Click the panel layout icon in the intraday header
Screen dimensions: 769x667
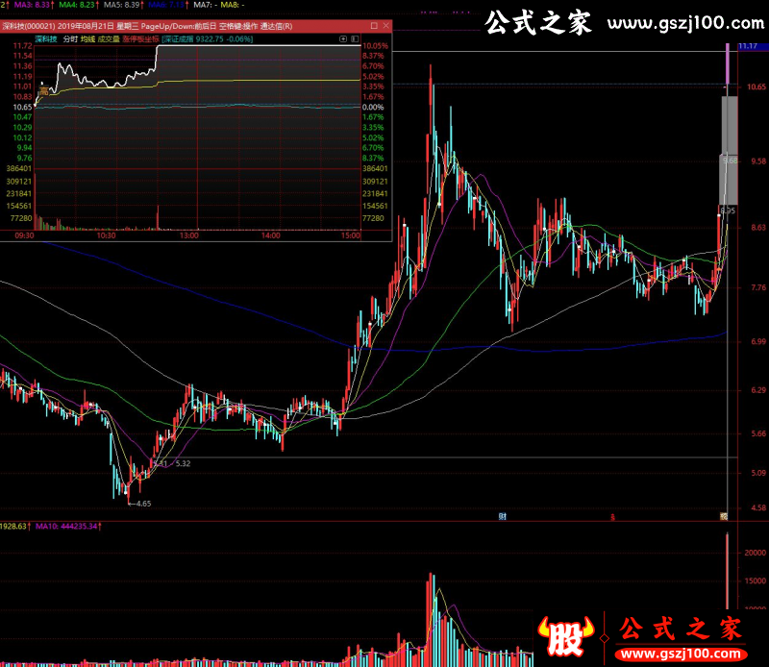click(355, 38)
